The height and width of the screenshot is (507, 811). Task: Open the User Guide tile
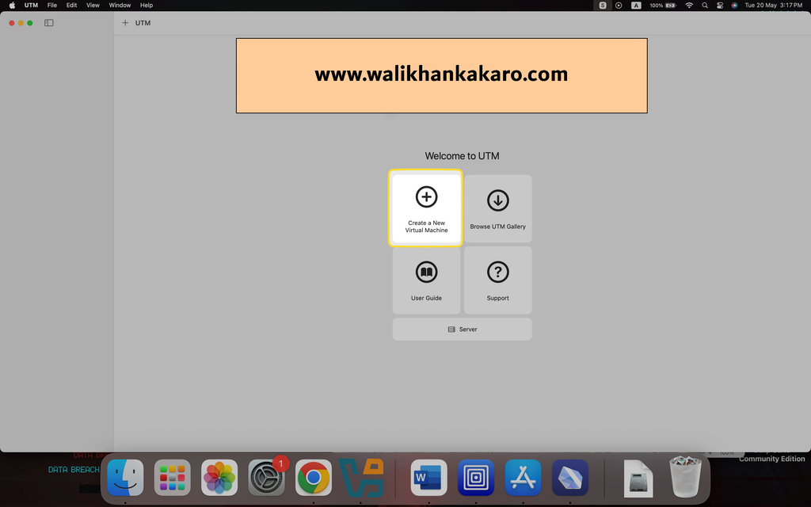(x=426, y=280)
